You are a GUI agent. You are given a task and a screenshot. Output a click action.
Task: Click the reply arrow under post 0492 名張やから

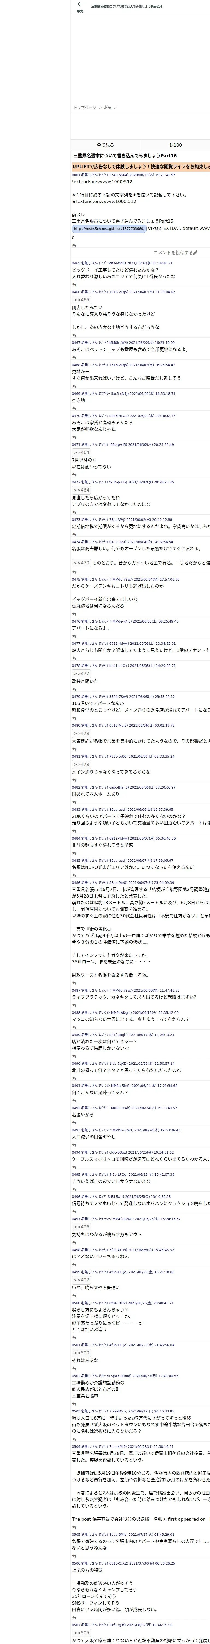(74, 1123)
